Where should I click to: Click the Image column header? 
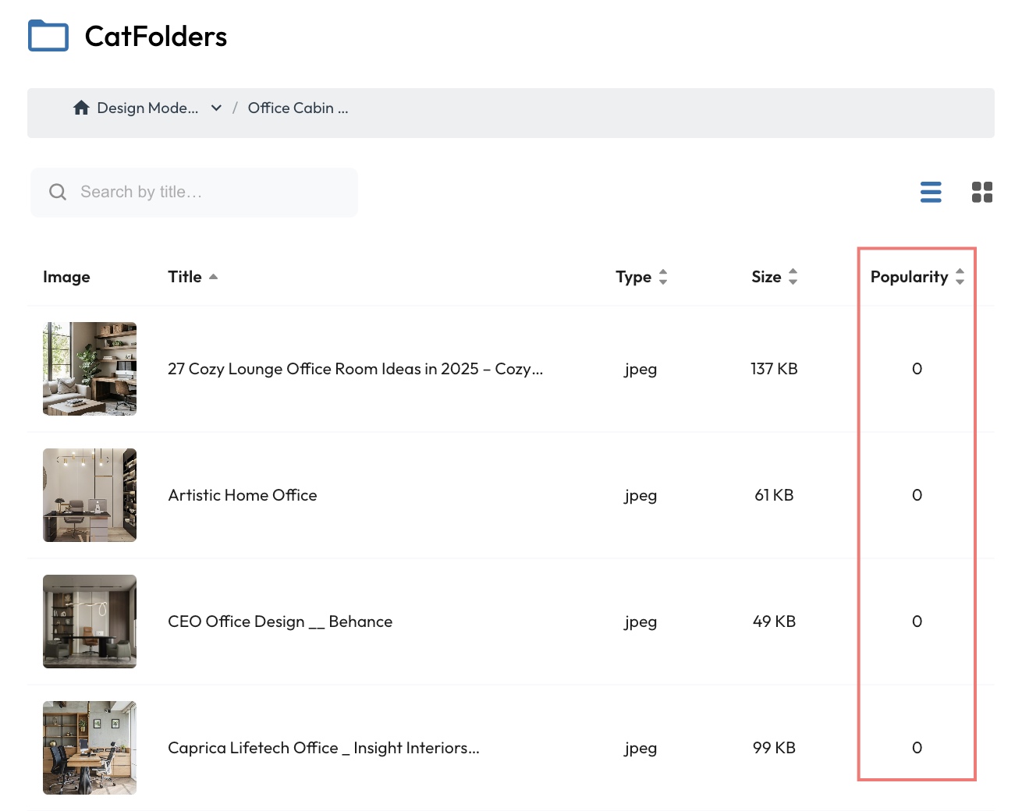click(x=66, y=277)
